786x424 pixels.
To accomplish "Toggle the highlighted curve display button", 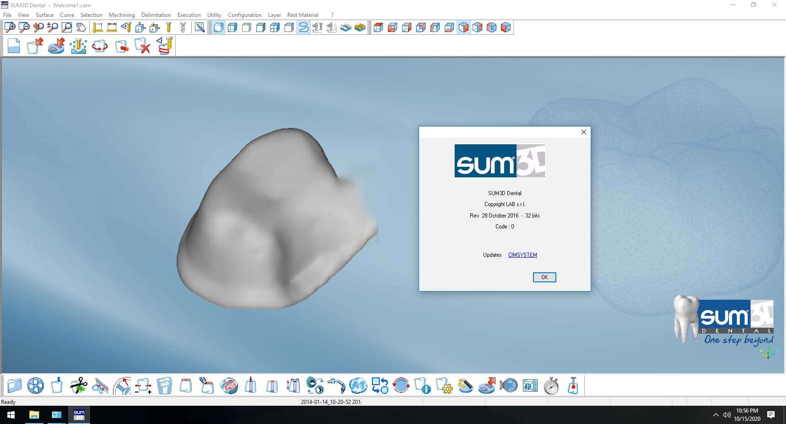I will 303,27.
